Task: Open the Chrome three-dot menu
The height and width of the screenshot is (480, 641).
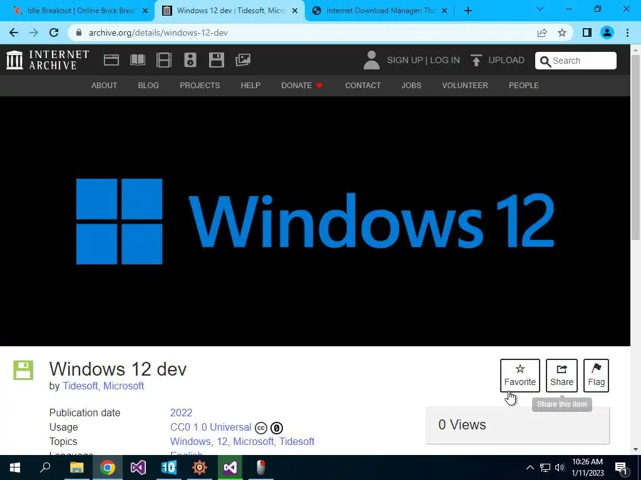Action: click(x=627, y=32)
